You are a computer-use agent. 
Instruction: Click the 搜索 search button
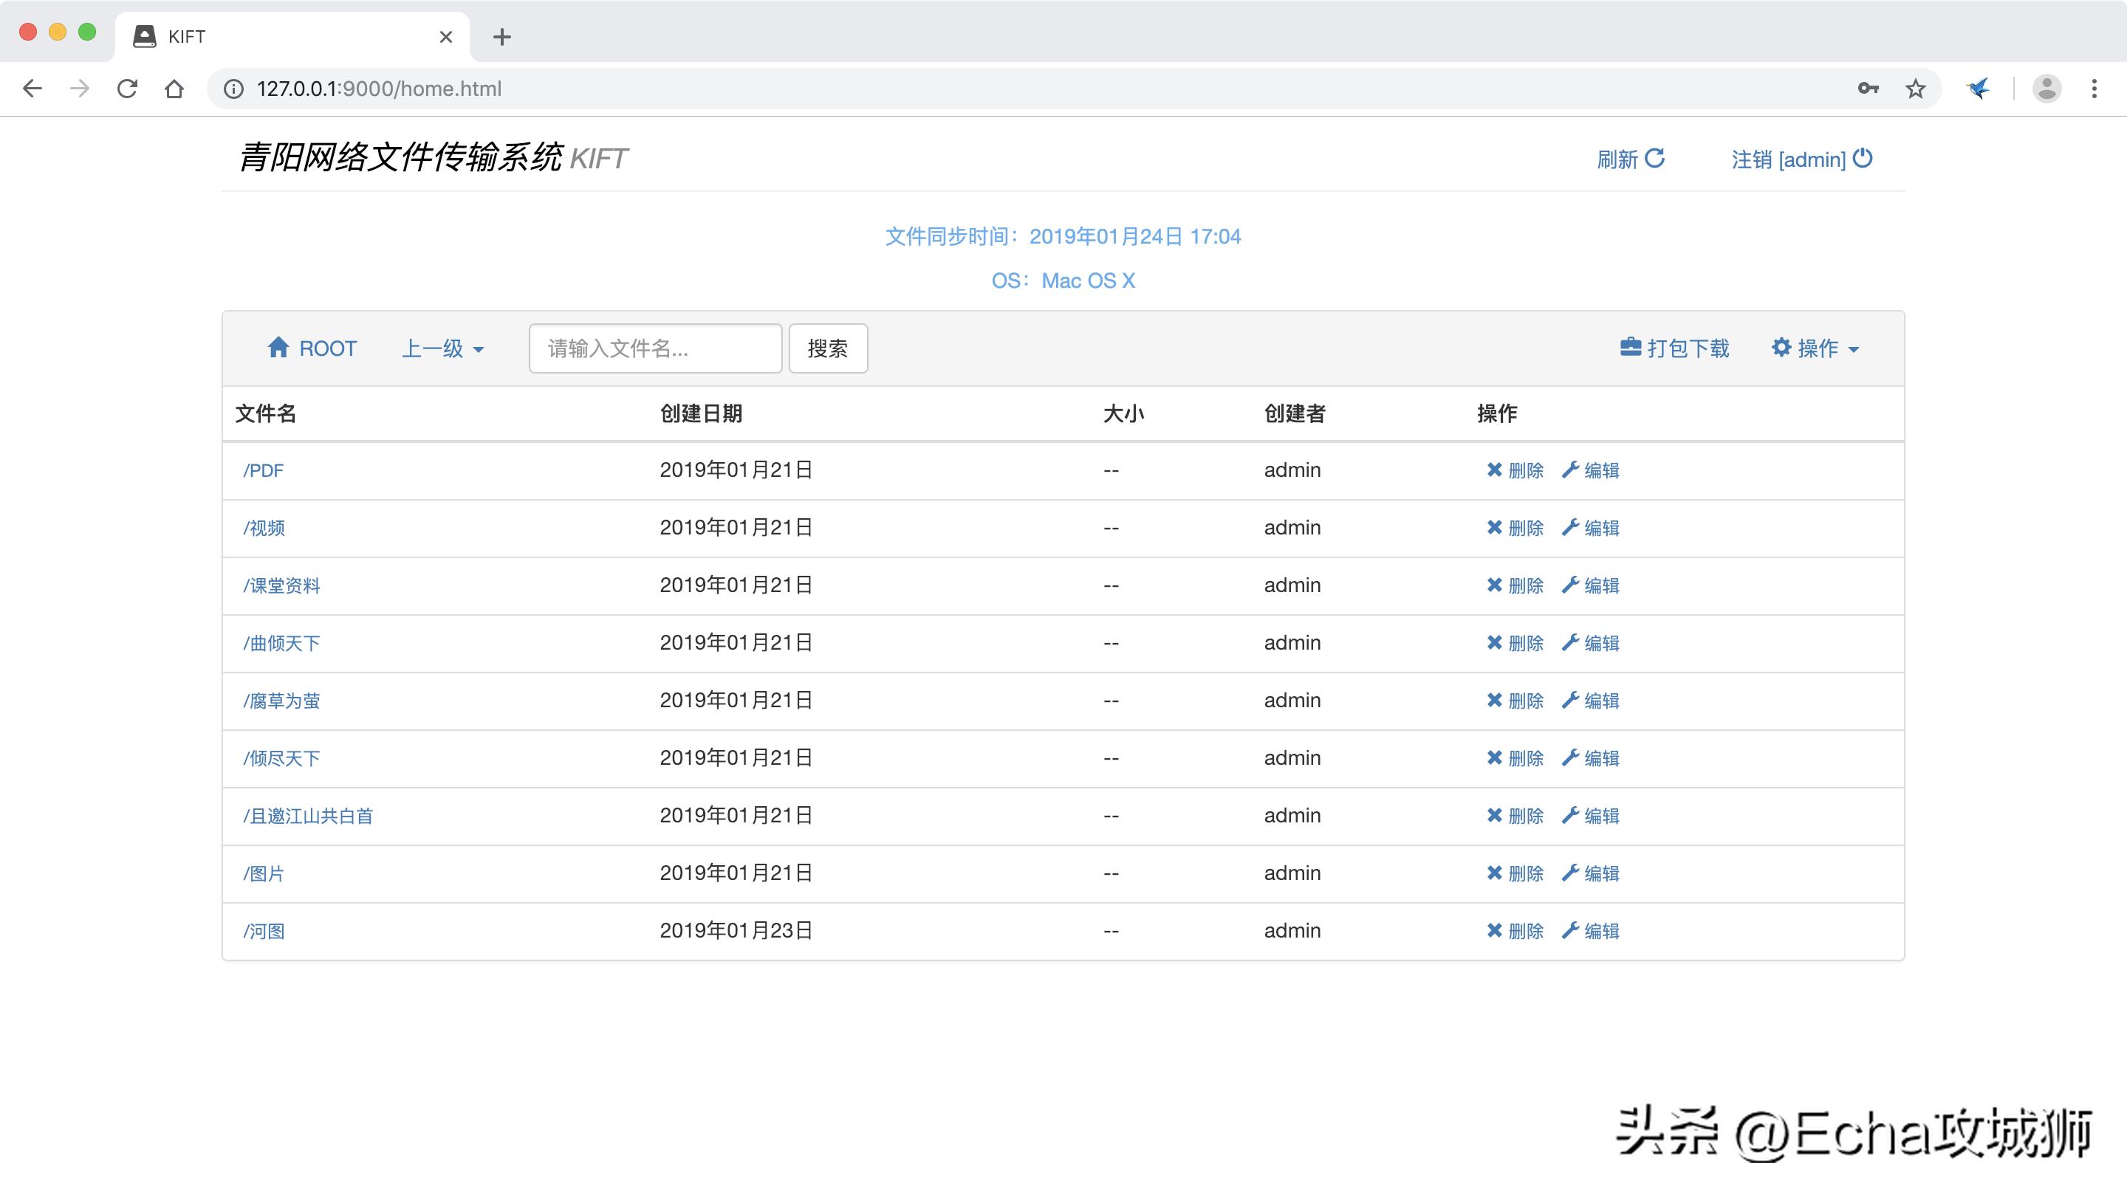click(827, 348)
